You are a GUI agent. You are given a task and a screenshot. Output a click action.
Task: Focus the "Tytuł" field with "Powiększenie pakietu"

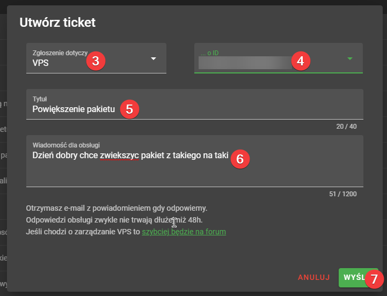(x=74, y=109)
